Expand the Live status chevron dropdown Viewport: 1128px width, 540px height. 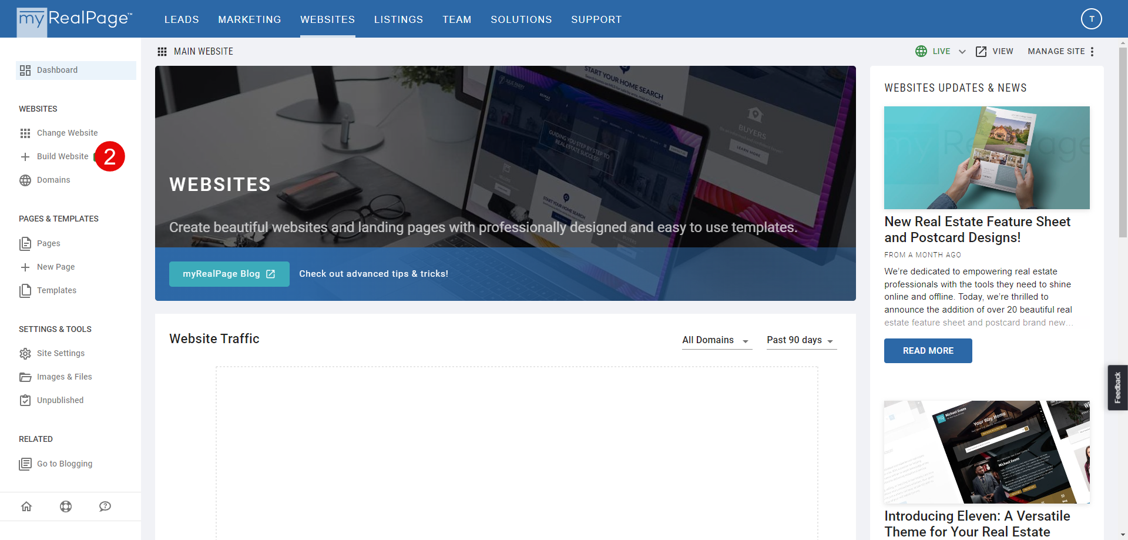tap(962, 52)
